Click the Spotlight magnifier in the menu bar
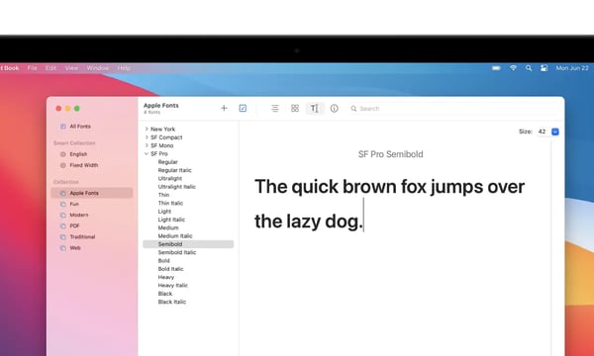The image size is (594, 356). (x=529, y=68)
